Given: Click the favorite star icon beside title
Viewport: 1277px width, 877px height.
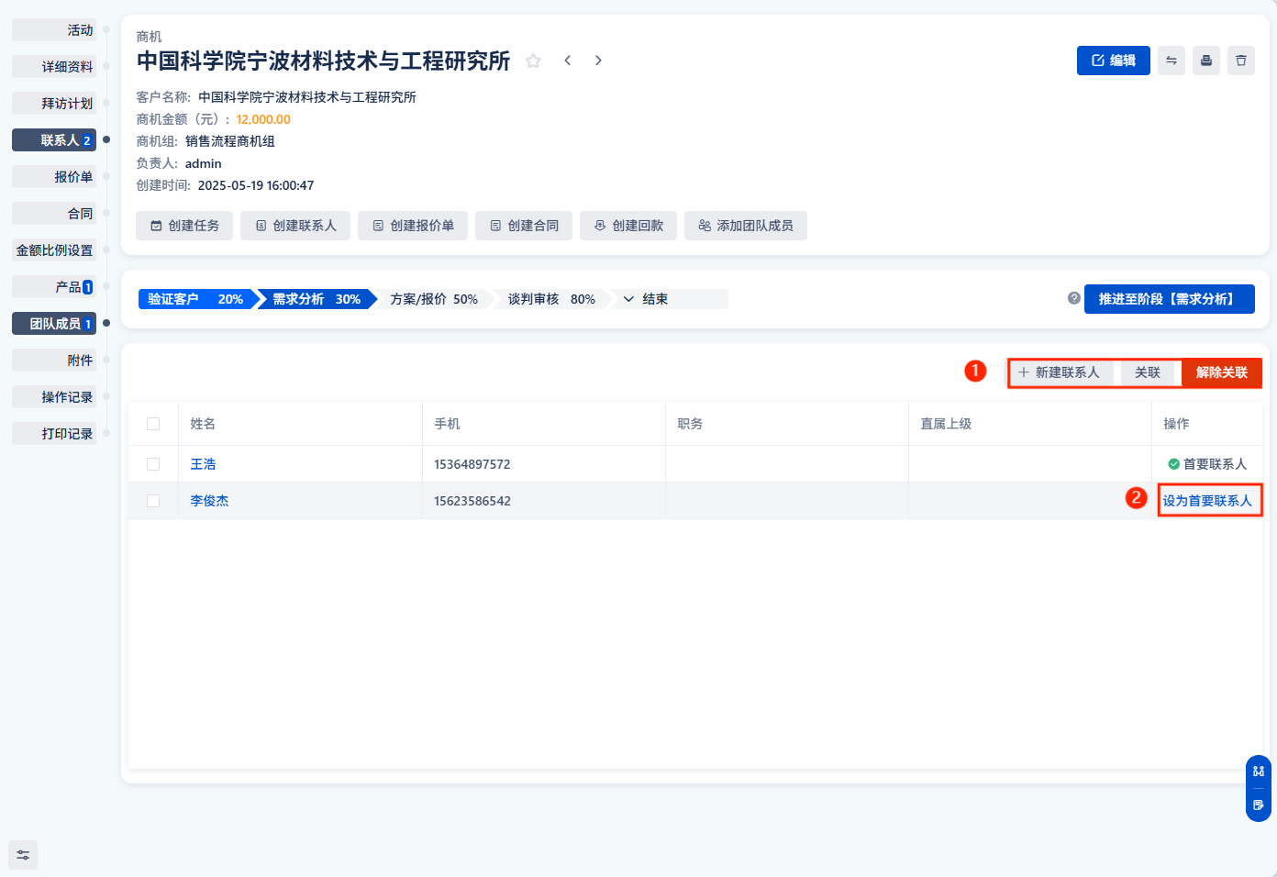Looking at the screenshot, I should coord(533,61).
